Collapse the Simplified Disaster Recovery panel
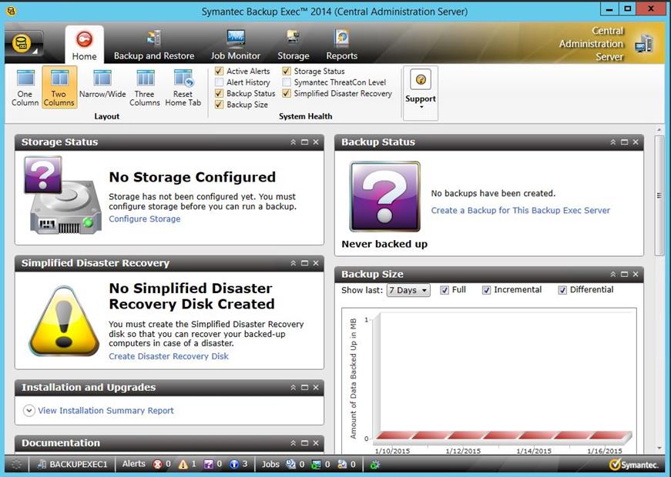671x477 pixels. (x=294, y=263)
